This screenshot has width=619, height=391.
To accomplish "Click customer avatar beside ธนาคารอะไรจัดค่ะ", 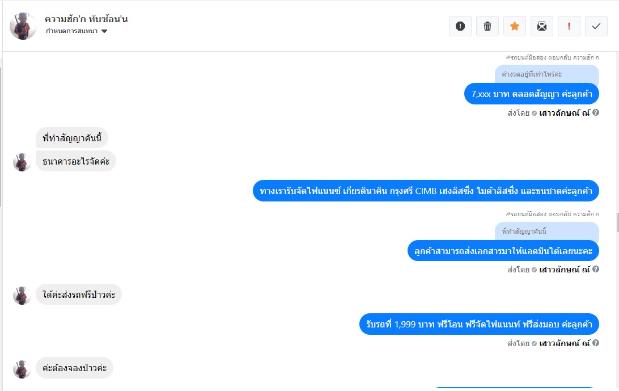I will (x=22, y=162).
